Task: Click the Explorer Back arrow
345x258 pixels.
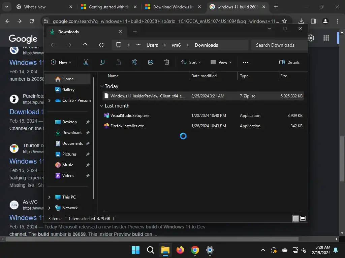Action: tap(53, 45)
